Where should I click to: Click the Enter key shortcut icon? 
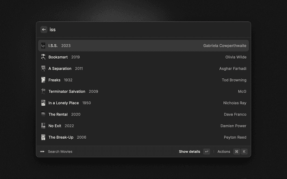[x=206, y=152]
